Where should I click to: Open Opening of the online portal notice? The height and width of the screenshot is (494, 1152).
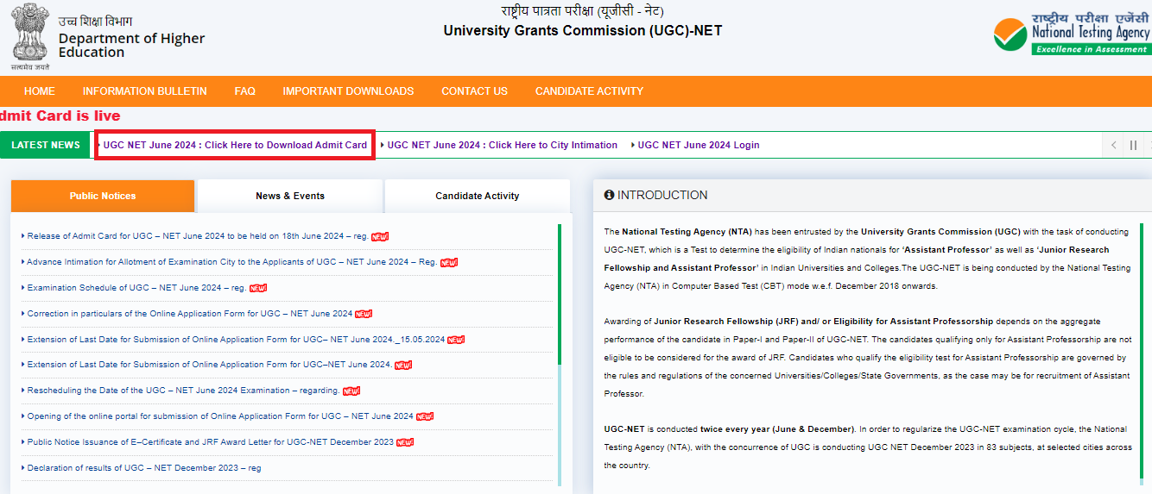[220, 416]
